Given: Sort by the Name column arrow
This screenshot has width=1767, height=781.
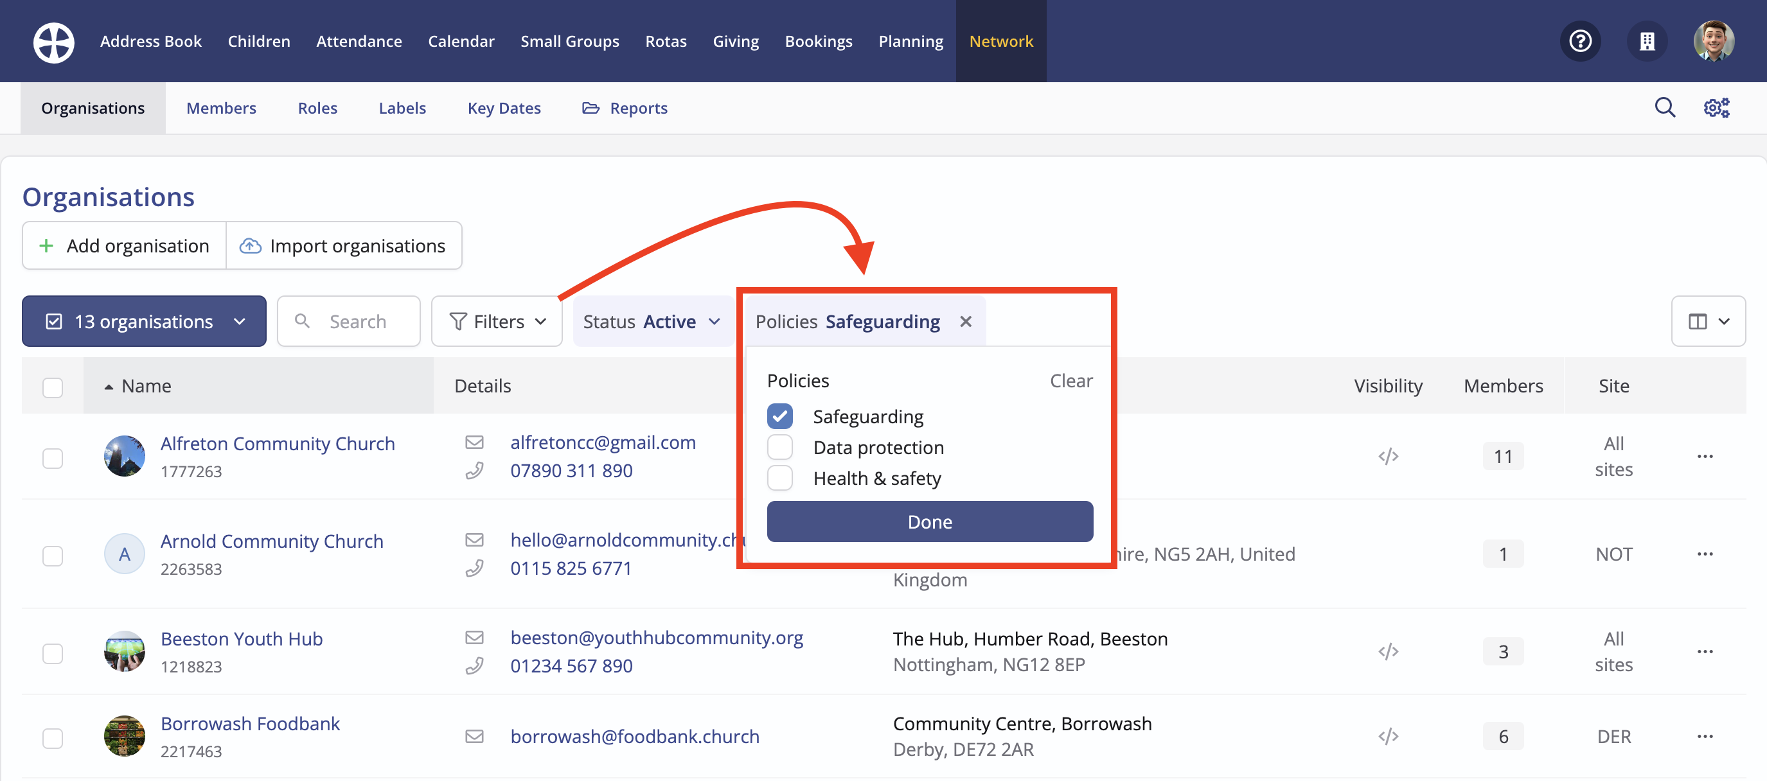Looking at the screenshot, I should pos(109,387).
